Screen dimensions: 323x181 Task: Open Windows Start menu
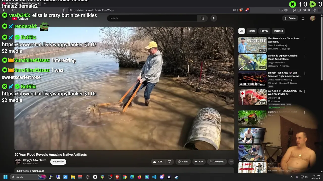pyautogui.click(x=5, y=177)
